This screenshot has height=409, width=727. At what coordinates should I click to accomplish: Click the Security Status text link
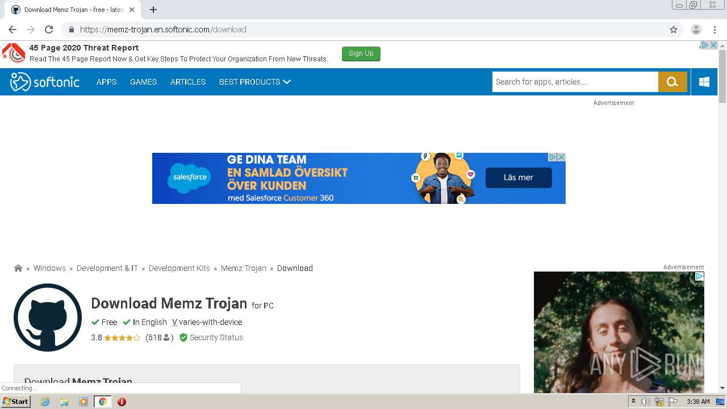point(216,337)
